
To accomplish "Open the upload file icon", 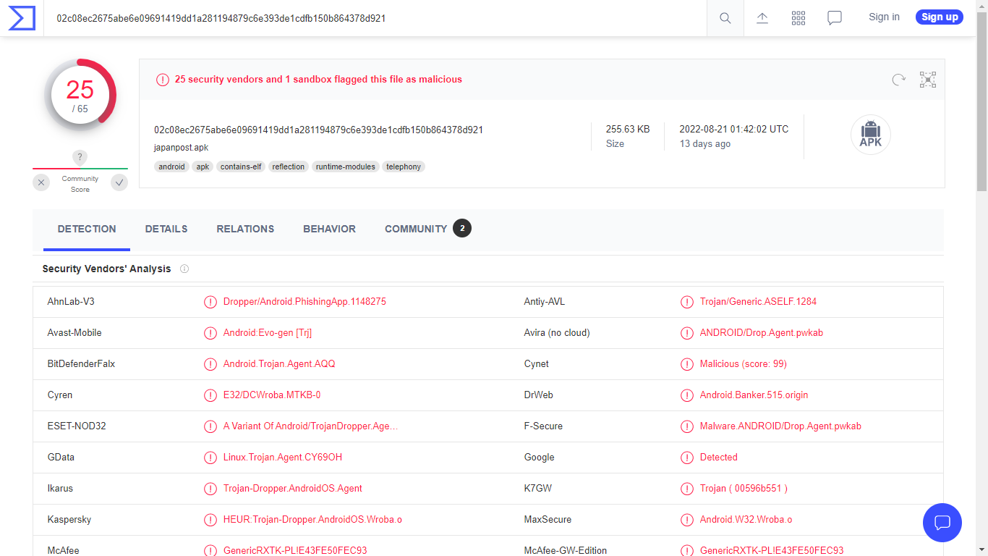I will 762,18.
